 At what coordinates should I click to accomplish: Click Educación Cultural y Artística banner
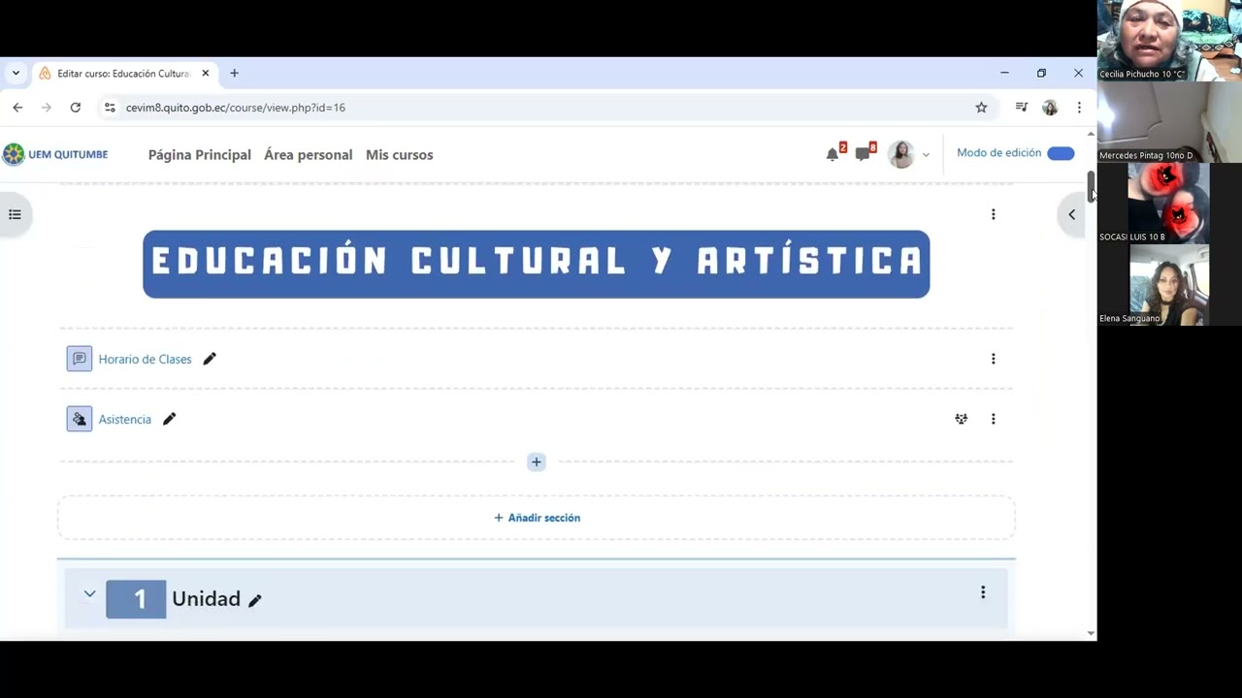pyautogui.click(x=537, y=264)
